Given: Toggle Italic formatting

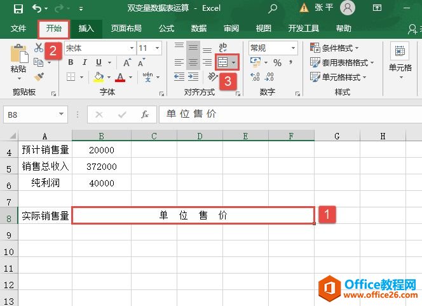Looking at the screenshot, I should tap(83, 62).
